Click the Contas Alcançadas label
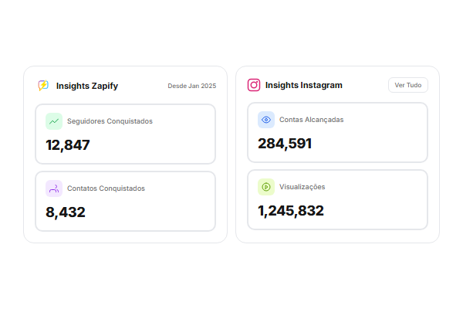Screen dimensions: 463x309 312,120
